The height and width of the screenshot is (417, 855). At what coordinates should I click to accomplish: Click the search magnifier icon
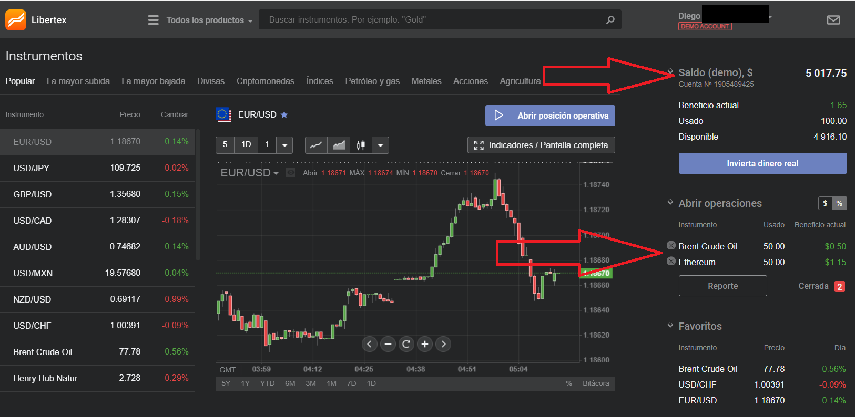[610, 20]
